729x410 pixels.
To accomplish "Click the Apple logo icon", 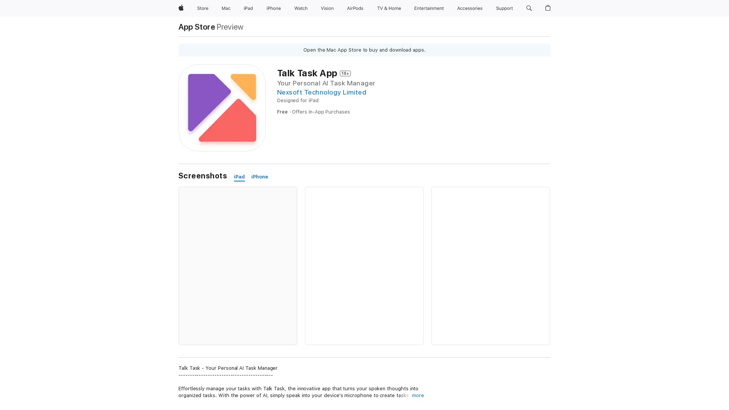I will pos(181,8).
